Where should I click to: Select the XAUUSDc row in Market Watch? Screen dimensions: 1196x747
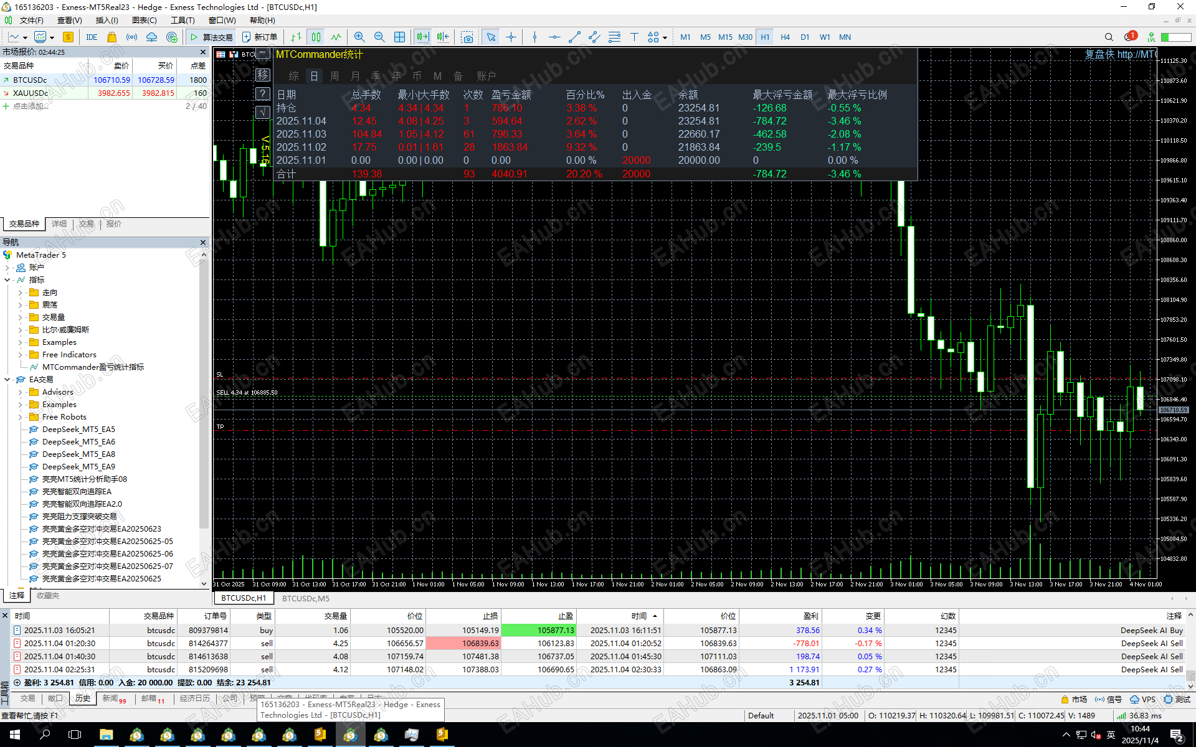point(105,93)
